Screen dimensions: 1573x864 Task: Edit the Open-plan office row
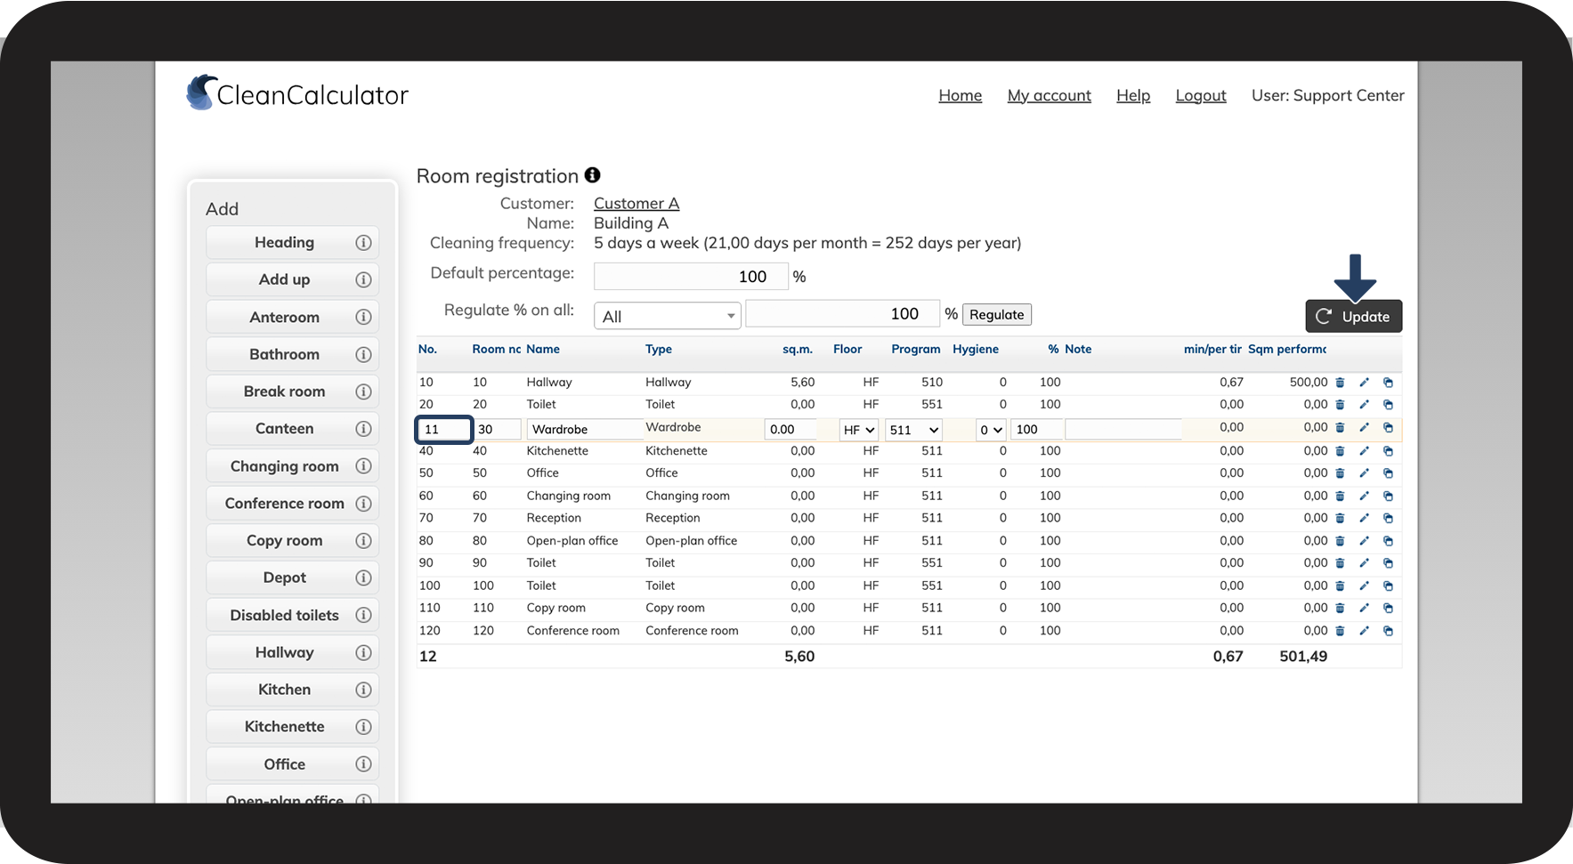click(x=1364, y=541)
